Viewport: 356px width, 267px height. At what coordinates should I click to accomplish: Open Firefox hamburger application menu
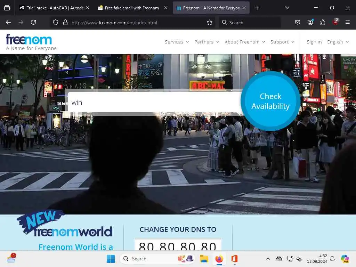click(x=348, y=23)
